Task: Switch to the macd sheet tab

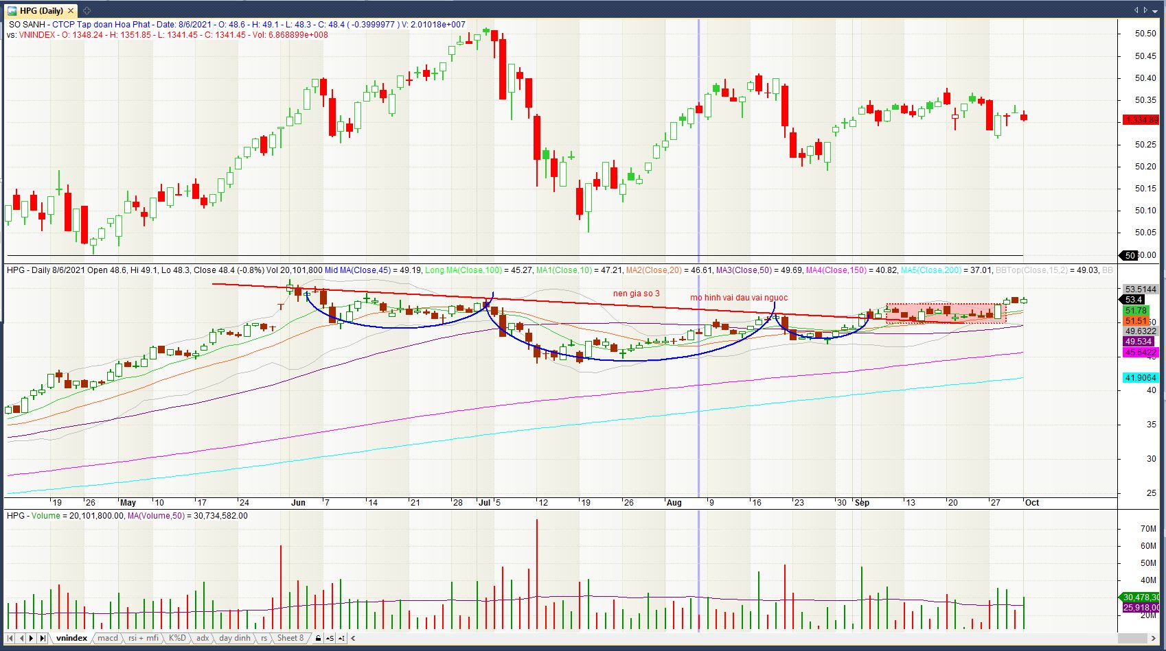Action: (108, 638)
